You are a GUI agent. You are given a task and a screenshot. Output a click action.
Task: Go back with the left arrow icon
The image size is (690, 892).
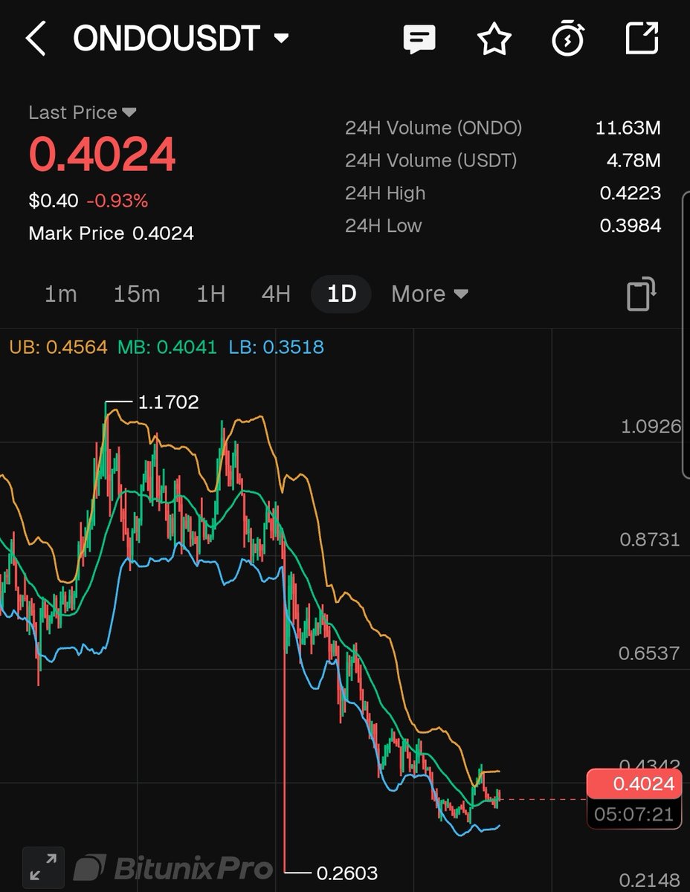coord(36,39)
